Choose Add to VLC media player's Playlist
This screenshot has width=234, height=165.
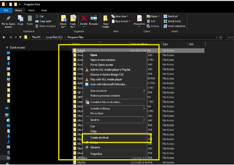(x=115, y=70)
